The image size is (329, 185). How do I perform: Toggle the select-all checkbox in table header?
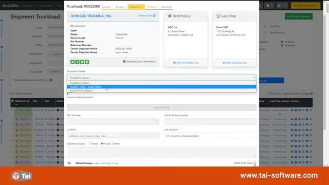point(12,101)
